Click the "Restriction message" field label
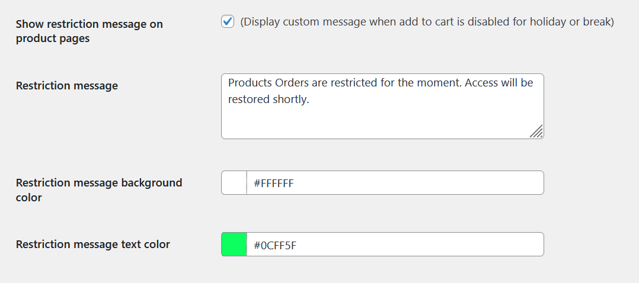 pyautogui.click(x=67, y=86)
